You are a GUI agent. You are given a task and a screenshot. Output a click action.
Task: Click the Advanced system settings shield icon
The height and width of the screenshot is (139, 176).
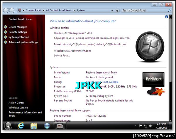(5, 42)
